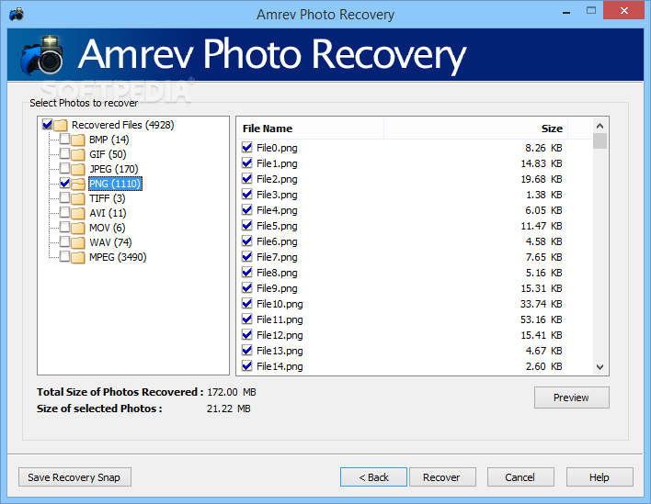This screenshot has height=504, width=651.
Task: Select the highlighted PNG (1110) label
Action: (116, 184)
